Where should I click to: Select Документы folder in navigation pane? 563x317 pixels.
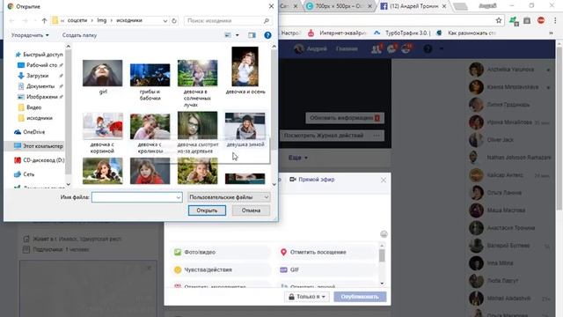[x=40, y=86]
